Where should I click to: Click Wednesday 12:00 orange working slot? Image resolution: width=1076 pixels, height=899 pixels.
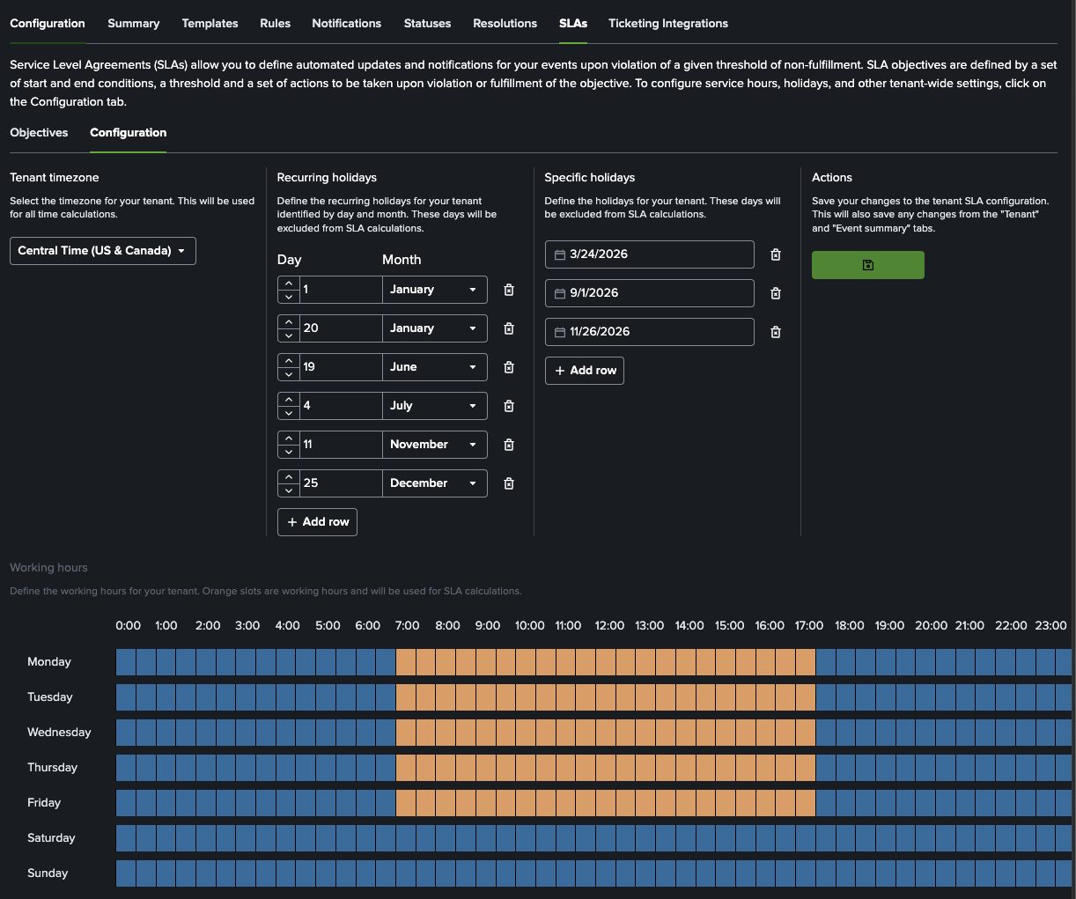click(x=606, y=733)
